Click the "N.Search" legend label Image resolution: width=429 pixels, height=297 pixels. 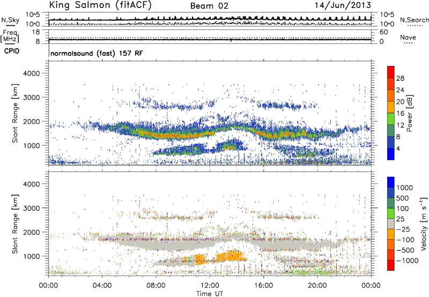point(414,20)
